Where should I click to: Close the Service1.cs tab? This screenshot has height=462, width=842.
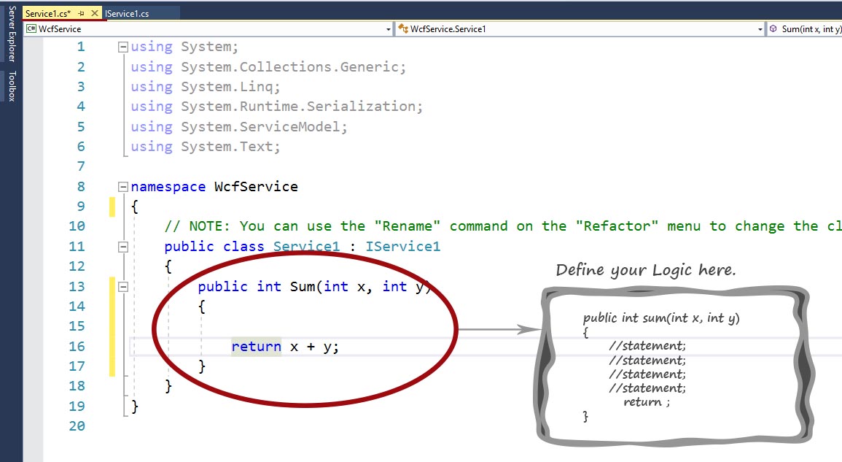point(95,13)
